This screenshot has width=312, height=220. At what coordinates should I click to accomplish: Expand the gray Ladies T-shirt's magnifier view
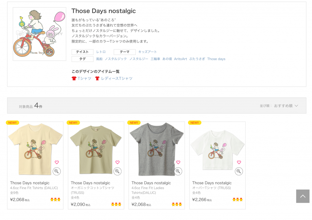tap(178, 171)
